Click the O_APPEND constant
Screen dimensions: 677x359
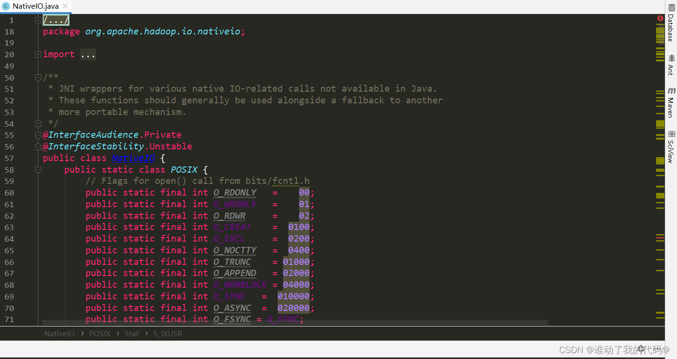(x=235, y=273)
